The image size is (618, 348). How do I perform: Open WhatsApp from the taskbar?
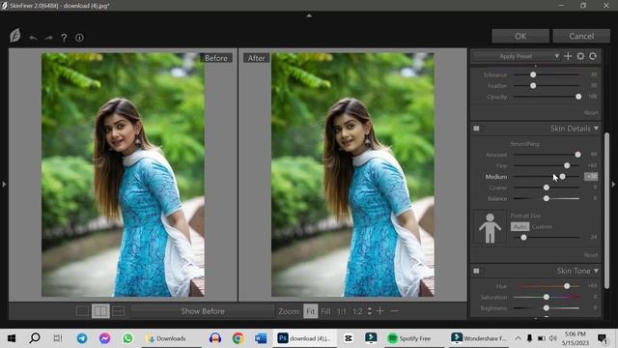(127, 338)
